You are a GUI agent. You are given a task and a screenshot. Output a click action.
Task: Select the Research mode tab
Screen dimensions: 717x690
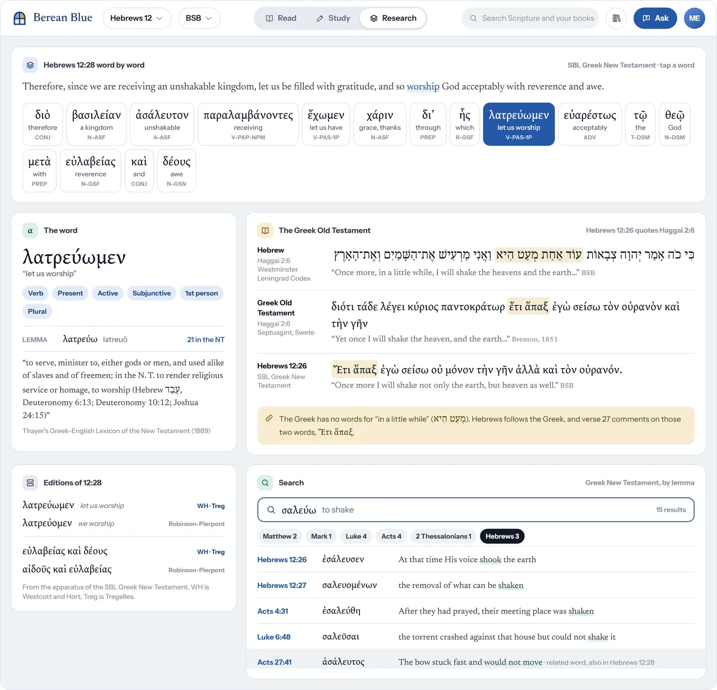coord(393,18)
